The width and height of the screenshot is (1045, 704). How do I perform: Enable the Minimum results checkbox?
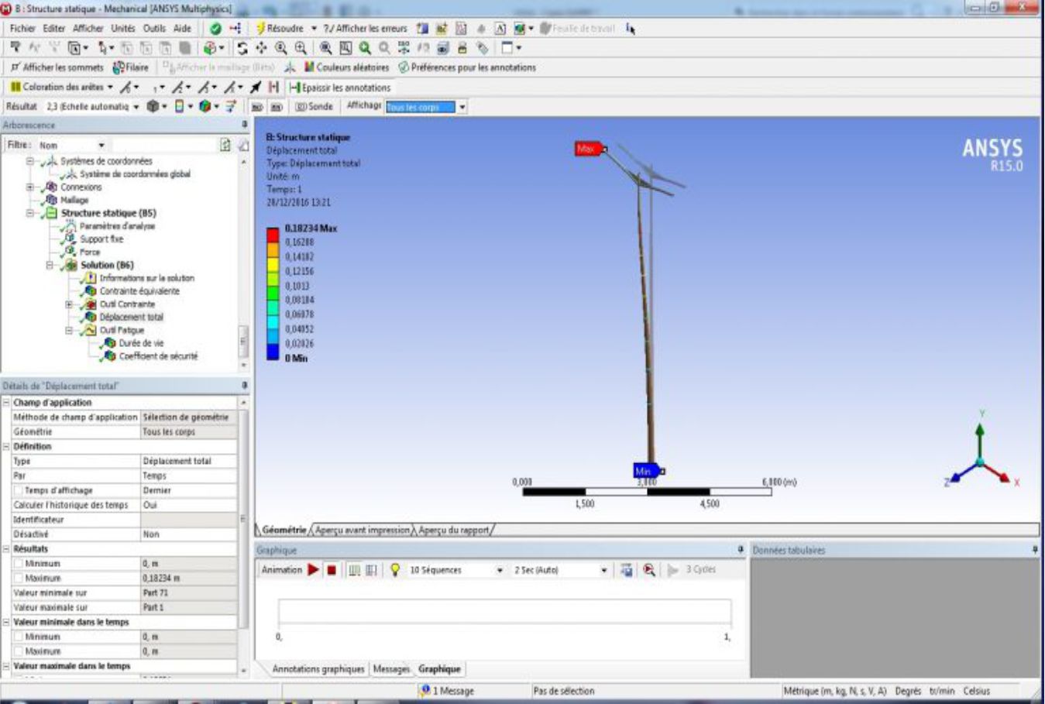pos(18,564)
